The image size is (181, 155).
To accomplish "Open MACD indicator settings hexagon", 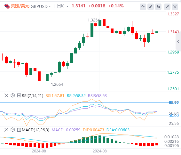I will 13,130.
